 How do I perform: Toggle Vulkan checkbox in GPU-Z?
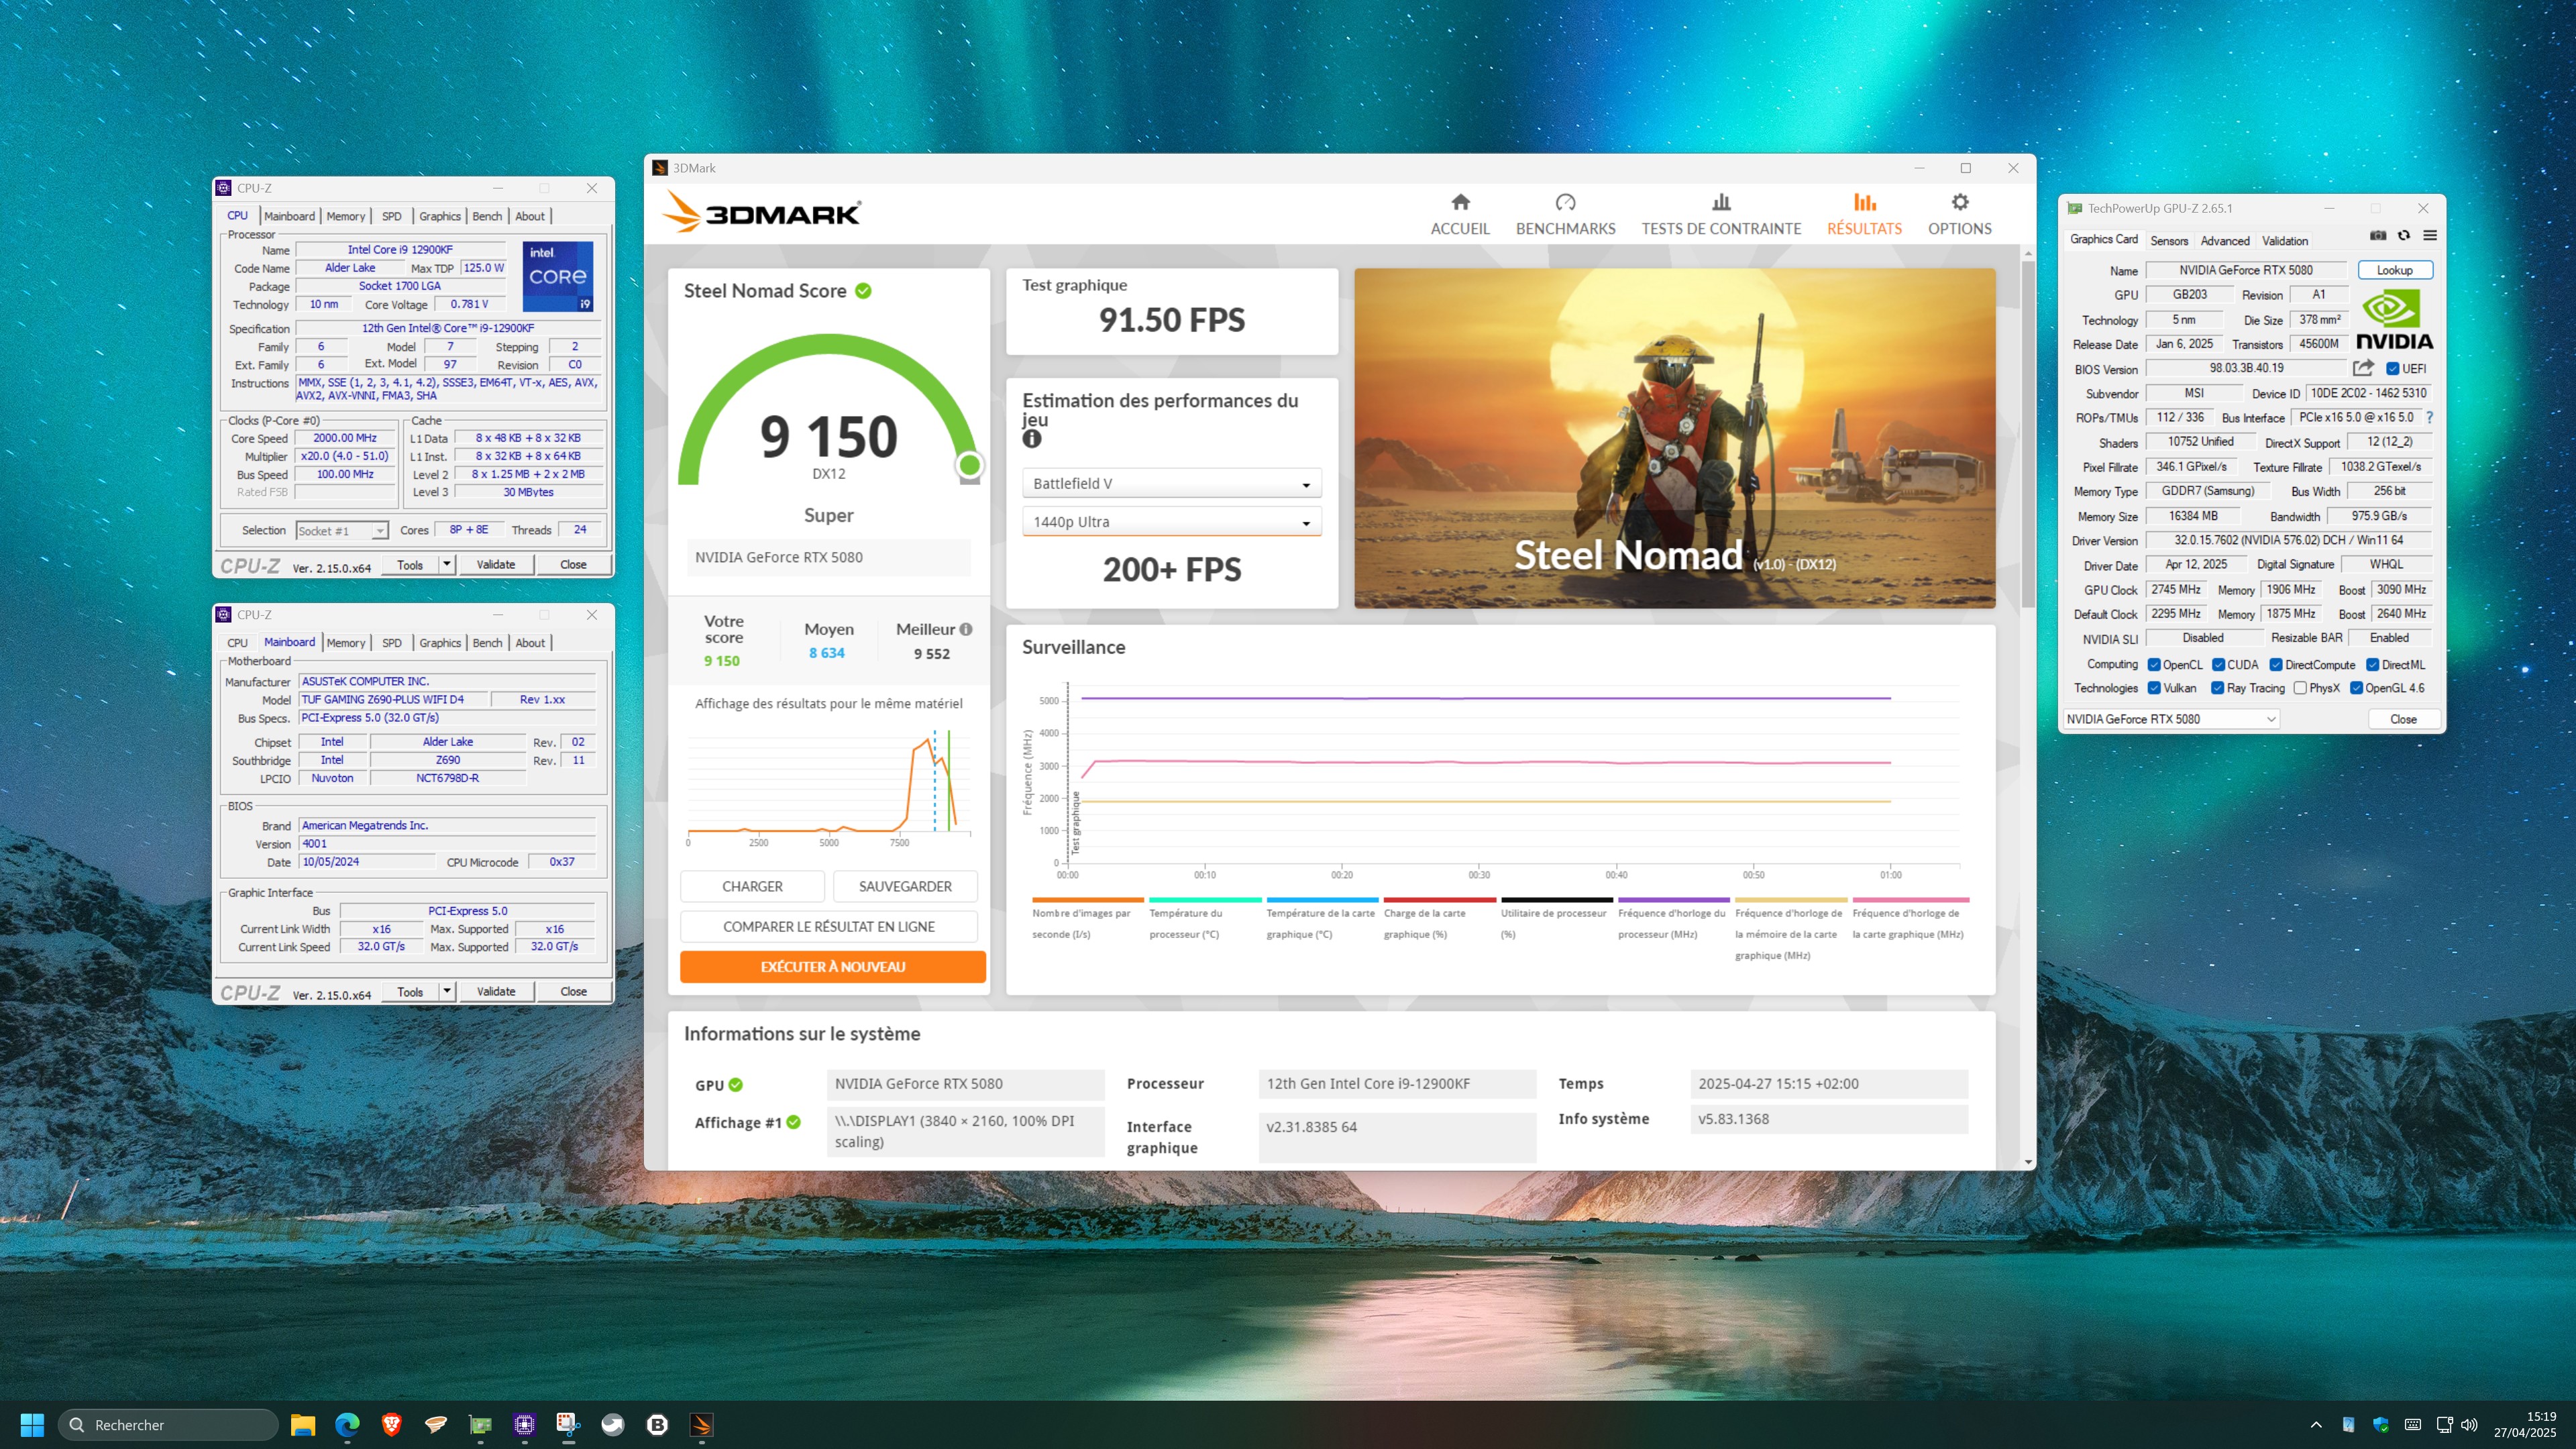pyautogui.click(x=2154, y=688)
